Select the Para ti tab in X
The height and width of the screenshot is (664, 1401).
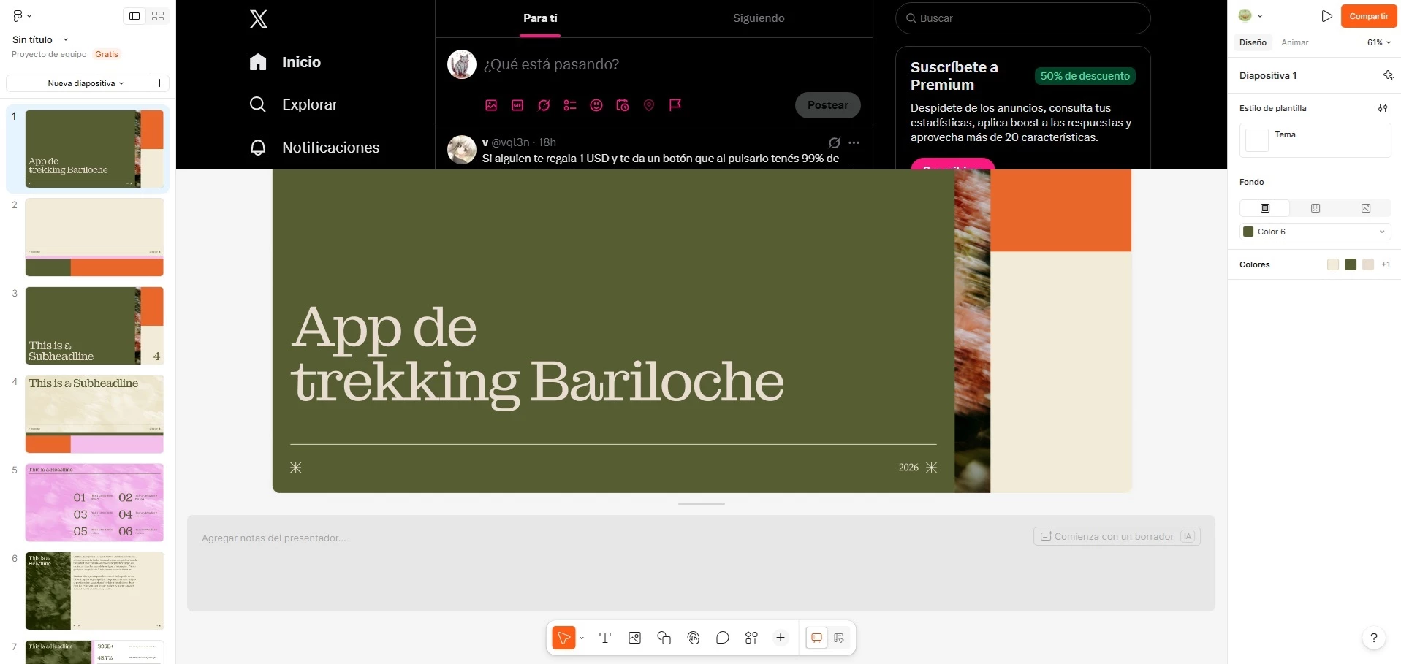point(540,18)
